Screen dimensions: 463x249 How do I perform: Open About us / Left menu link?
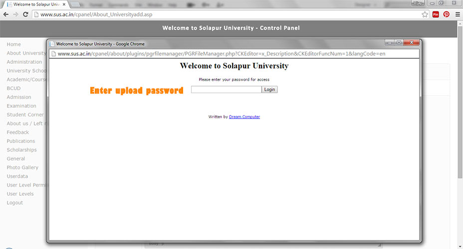click(x=26, y=124)
